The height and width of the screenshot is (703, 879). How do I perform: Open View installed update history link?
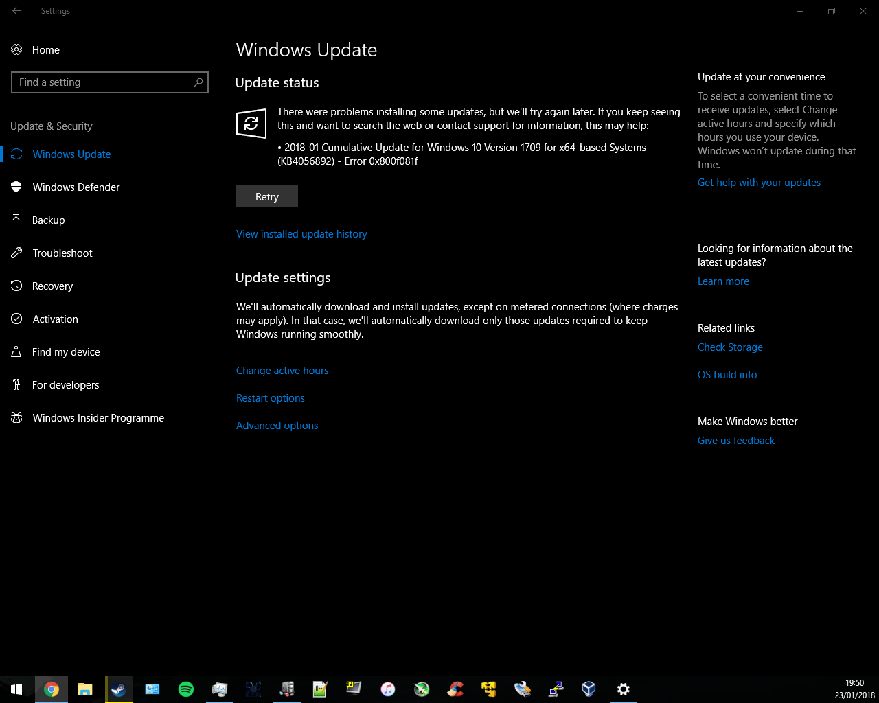tap(301, 234)
